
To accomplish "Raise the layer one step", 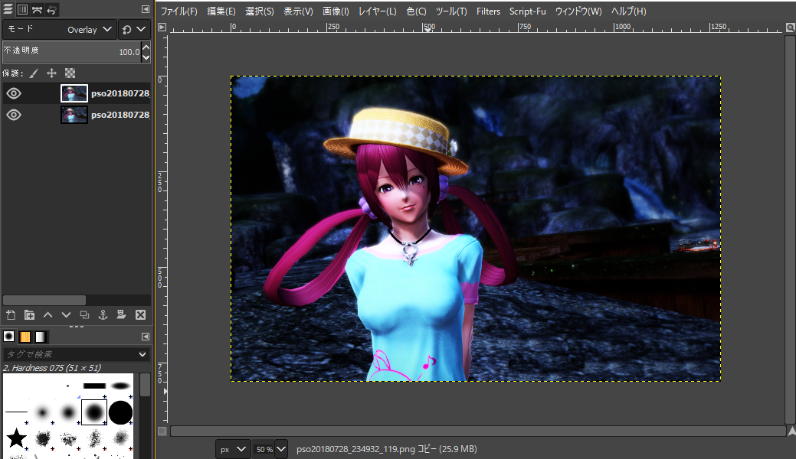I will click(x=47, y=315).
